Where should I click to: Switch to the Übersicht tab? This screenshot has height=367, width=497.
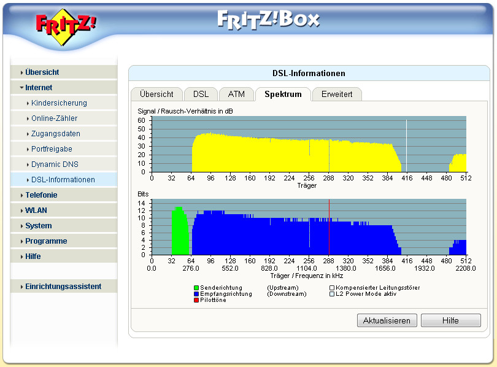click(x=156, y=94)
